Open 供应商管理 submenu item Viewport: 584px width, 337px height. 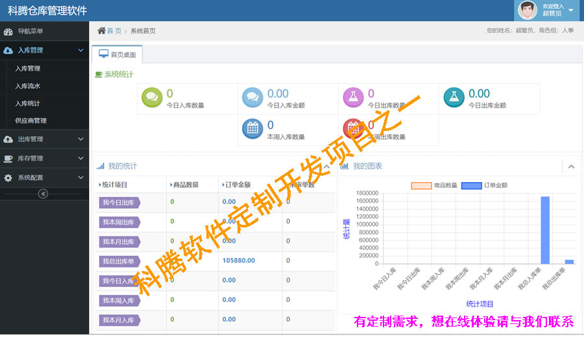[31, 121]
